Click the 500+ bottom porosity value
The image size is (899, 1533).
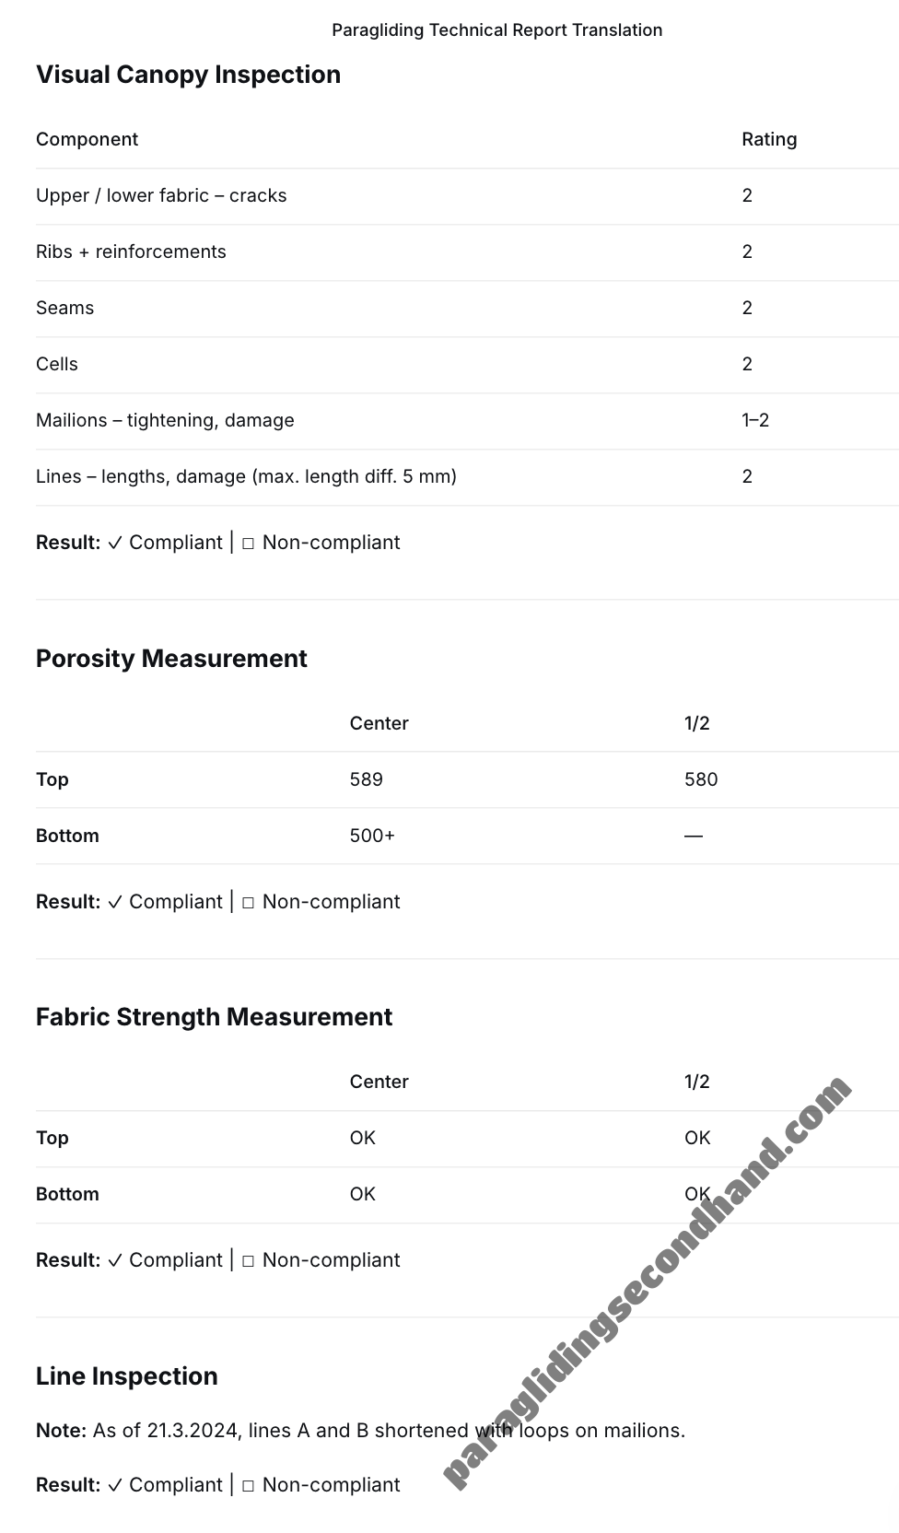pos(372,836)
